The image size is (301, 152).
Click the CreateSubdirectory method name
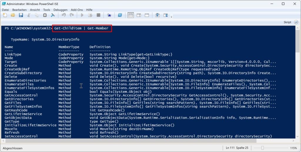pyautogui.click(x=23, y=73)
